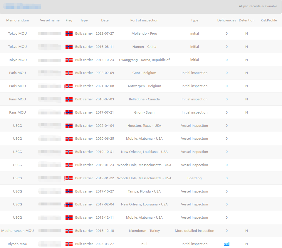Screen dimensions: 282x248
Task: Click the flag in the Riyadh MoU row
Action: pos(69,244)
